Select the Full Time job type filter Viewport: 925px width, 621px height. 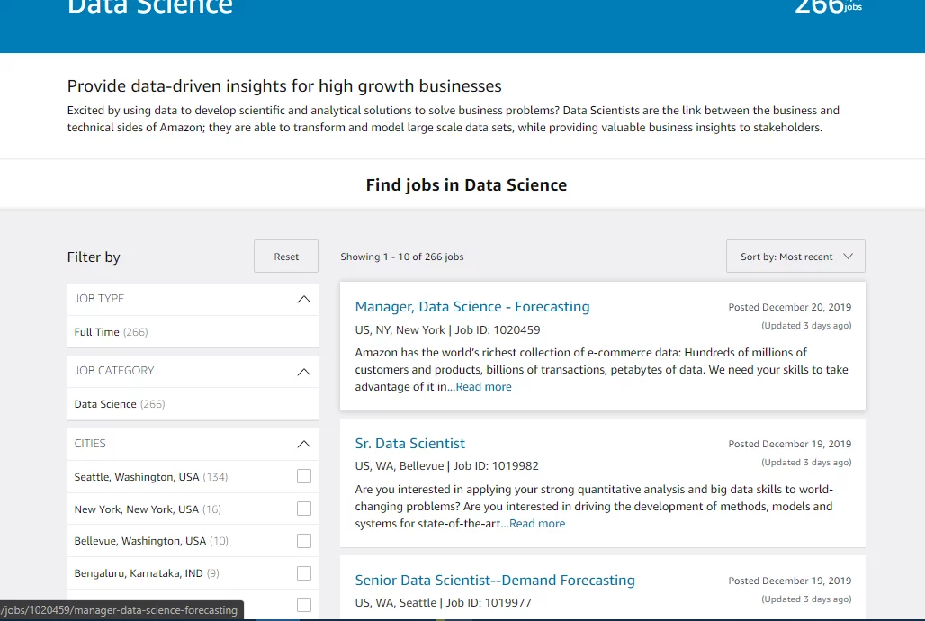tap(97, 332)
